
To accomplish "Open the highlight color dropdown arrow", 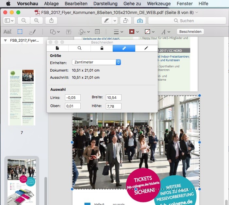I will (115, 20).
